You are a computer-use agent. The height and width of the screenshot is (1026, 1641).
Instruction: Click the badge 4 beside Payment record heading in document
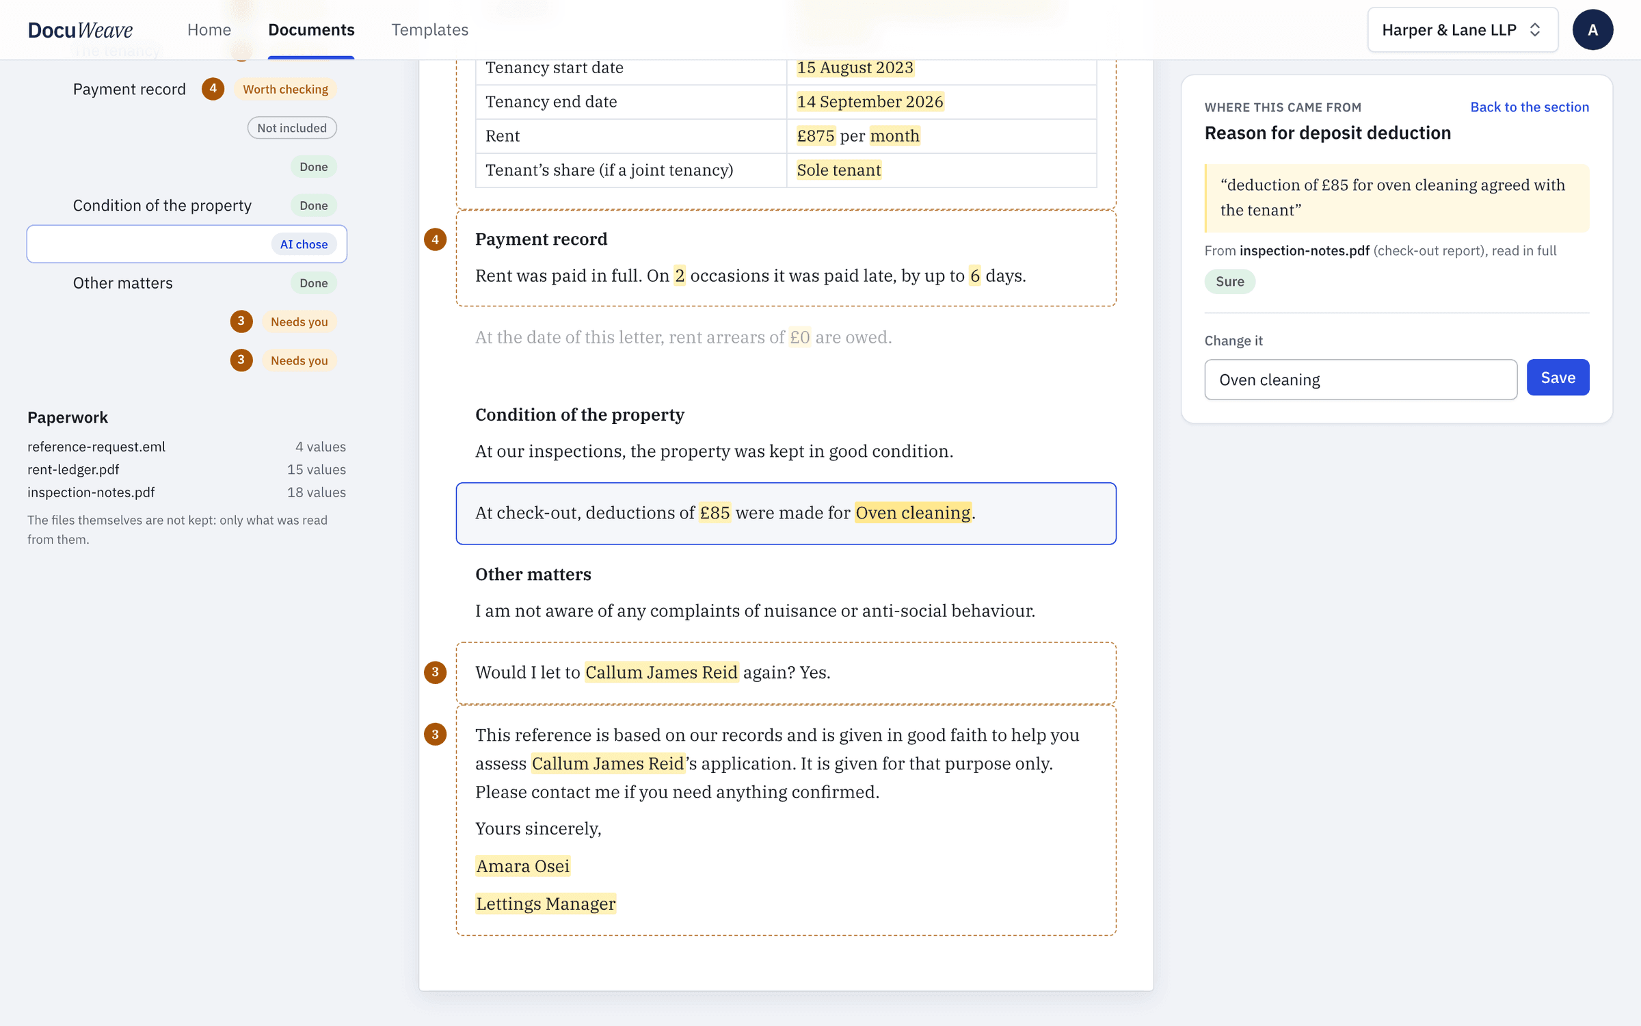(x=435, y=239)
